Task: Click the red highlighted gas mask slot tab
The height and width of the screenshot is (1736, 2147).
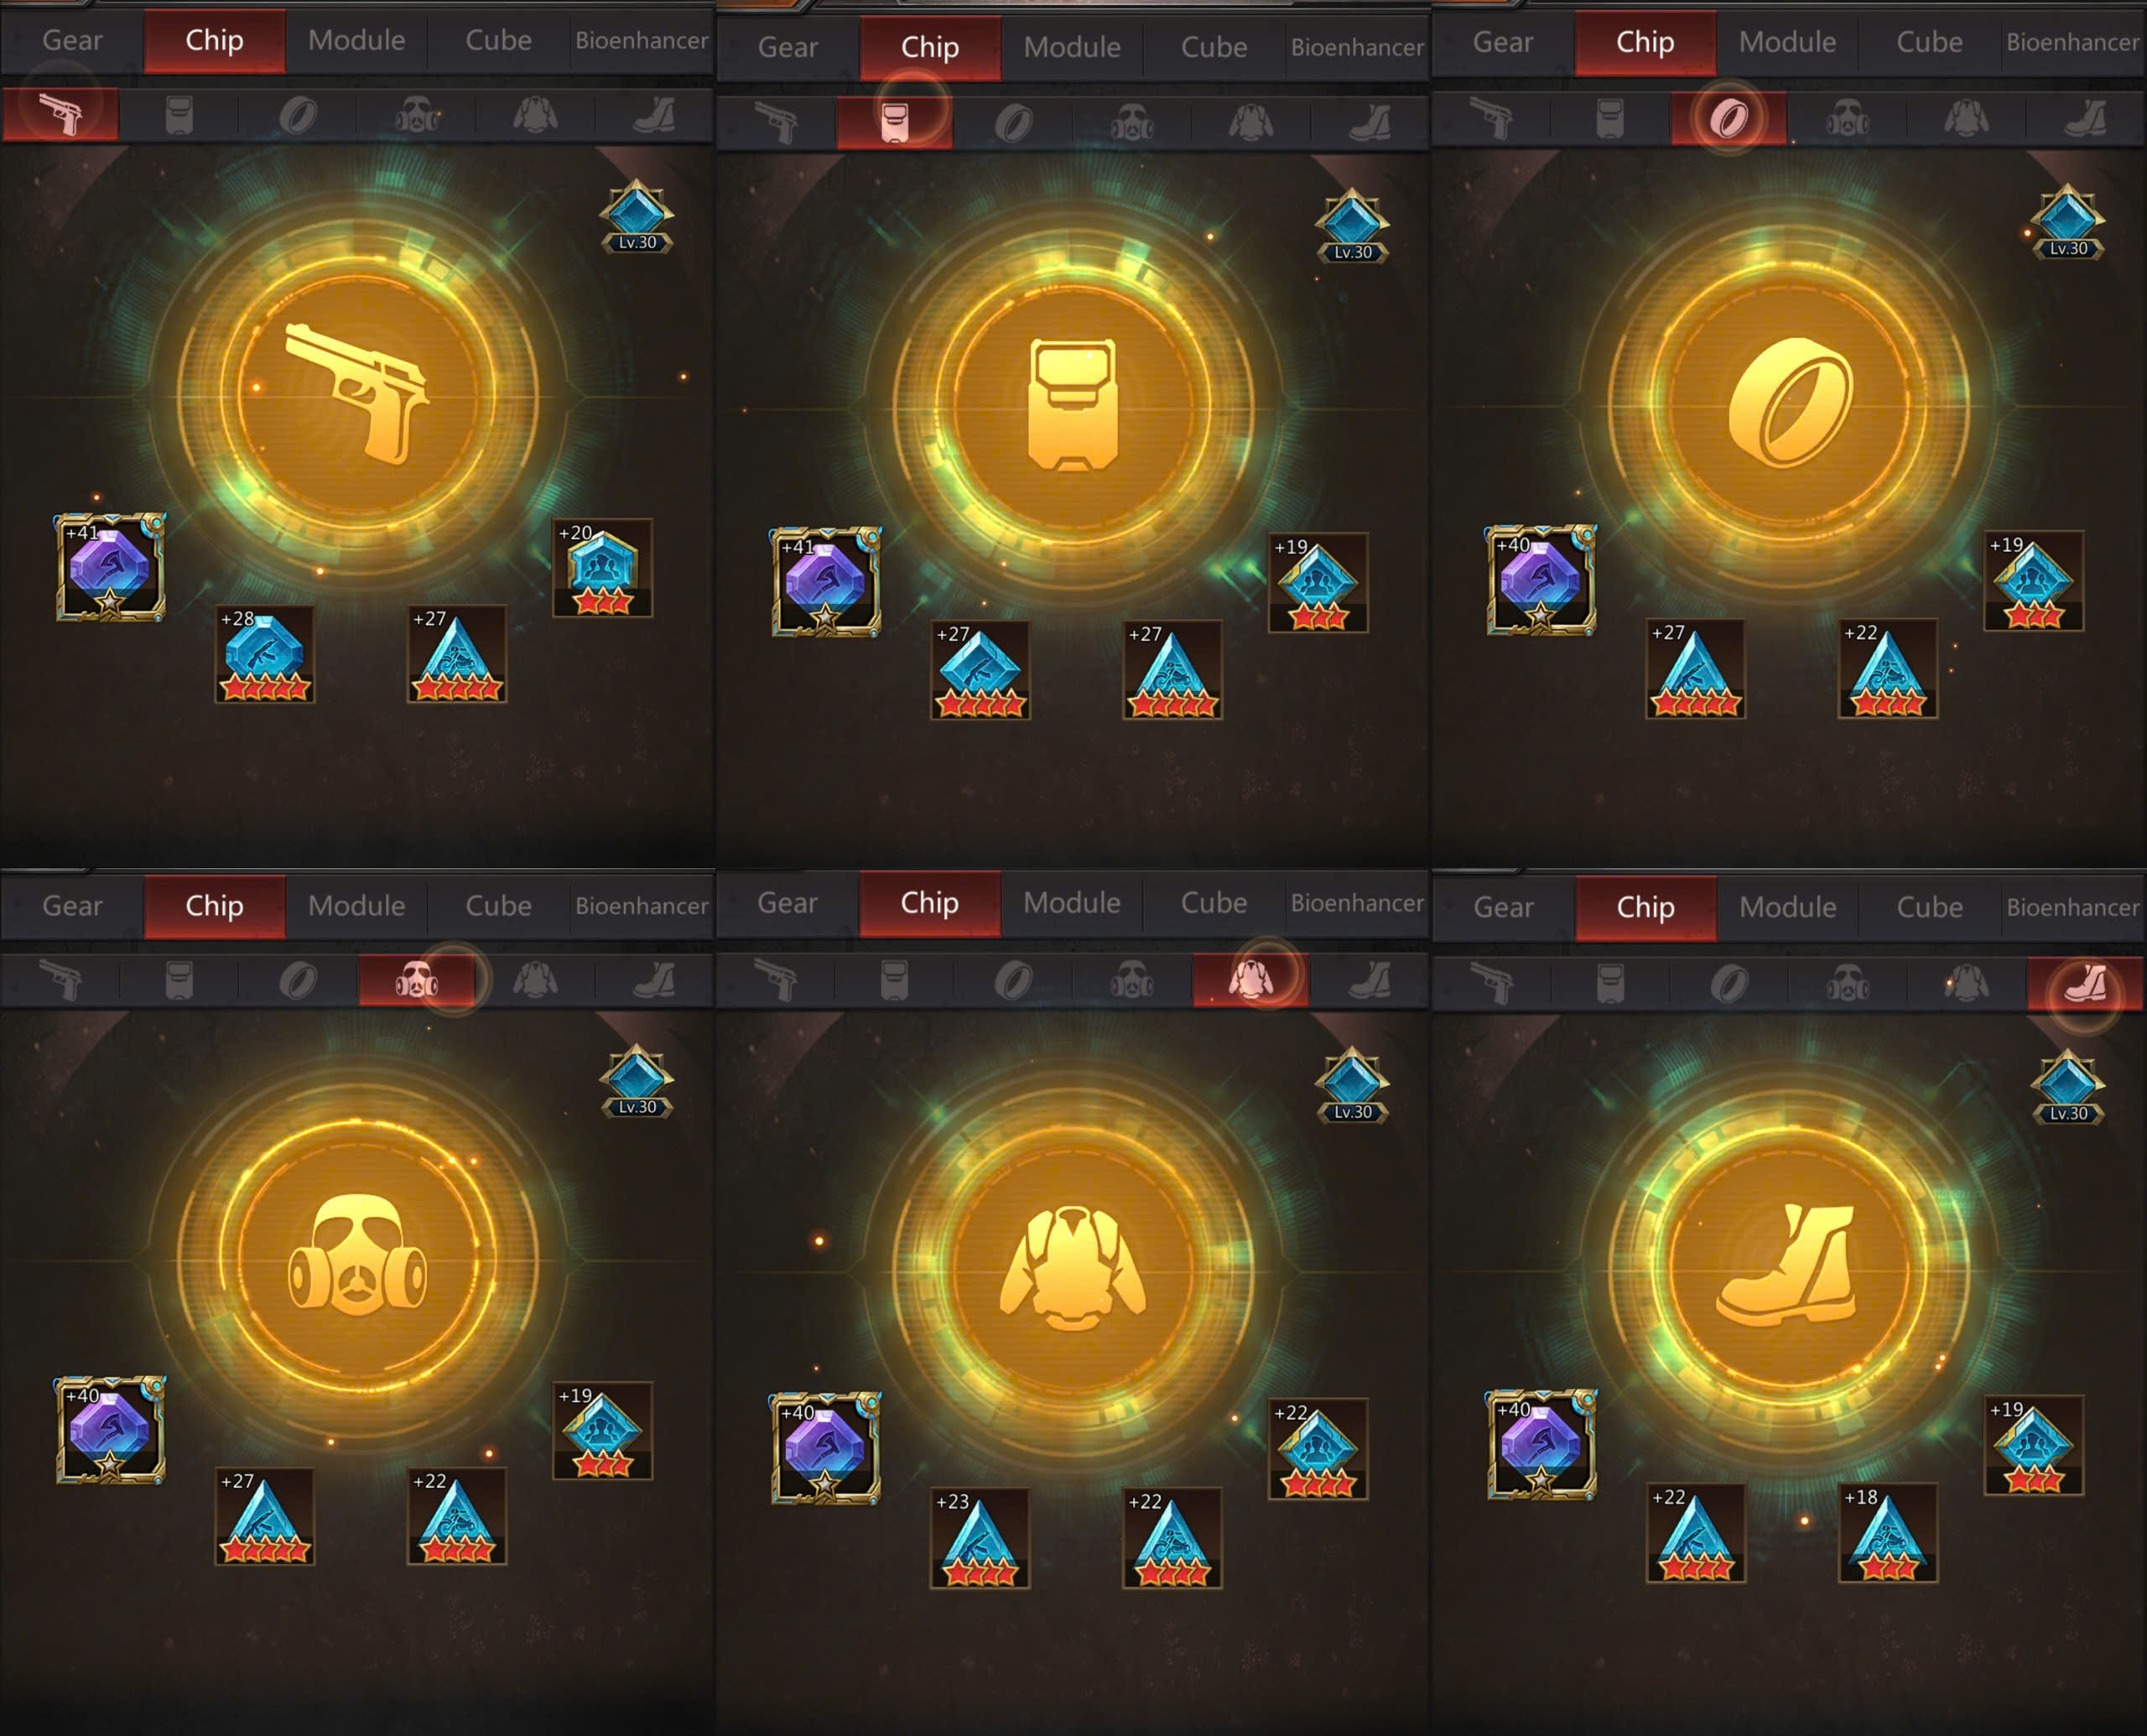Action: tap(416, 980)
